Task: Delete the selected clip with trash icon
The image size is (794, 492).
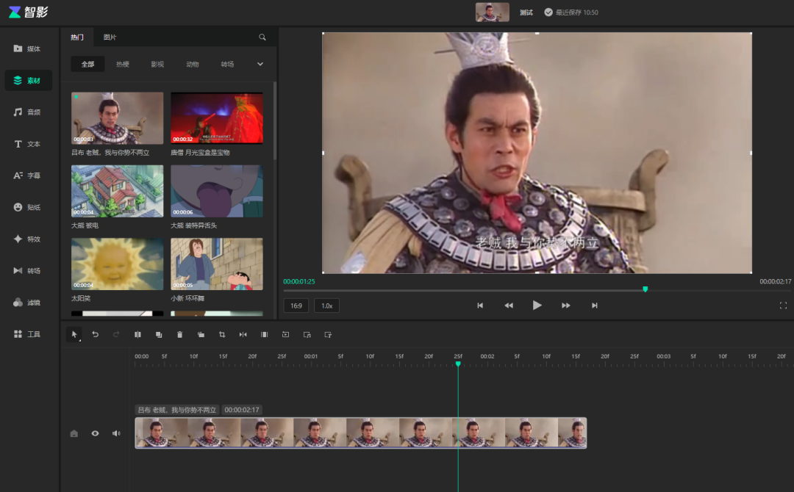Action: [x=180, y=334]
